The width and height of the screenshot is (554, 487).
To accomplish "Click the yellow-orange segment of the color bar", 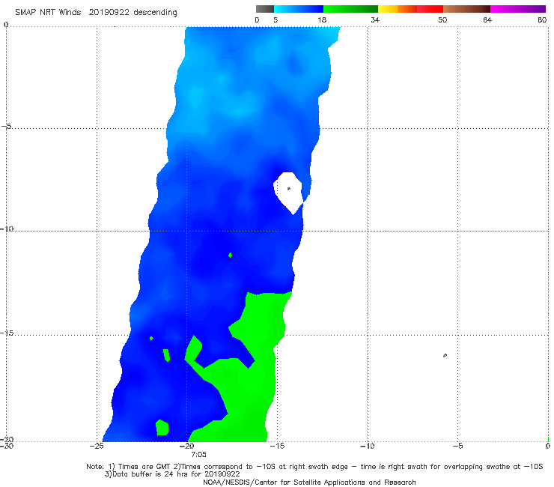I will coord(398,9).
